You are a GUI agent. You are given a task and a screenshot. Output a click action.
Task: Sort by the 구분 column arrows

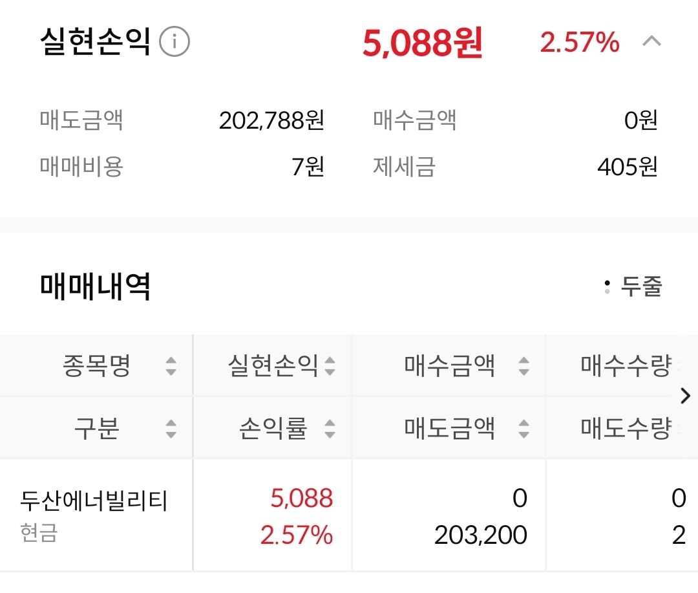(171, 428)
